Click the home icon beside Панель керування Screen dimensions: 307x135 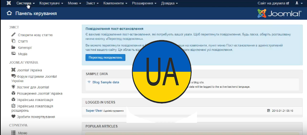tap(9, 13)
